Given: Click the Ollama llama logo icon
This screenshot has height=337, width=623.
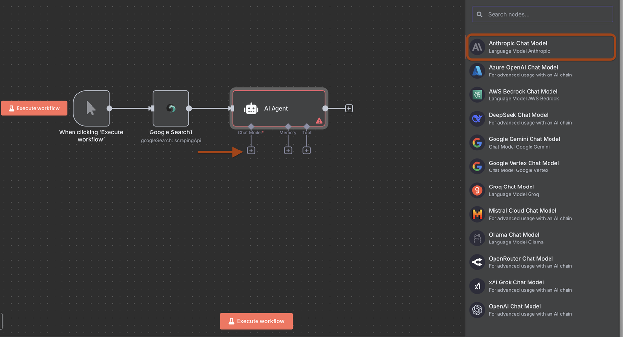Looking at the screenshot, I should click(x=477, y=238).
